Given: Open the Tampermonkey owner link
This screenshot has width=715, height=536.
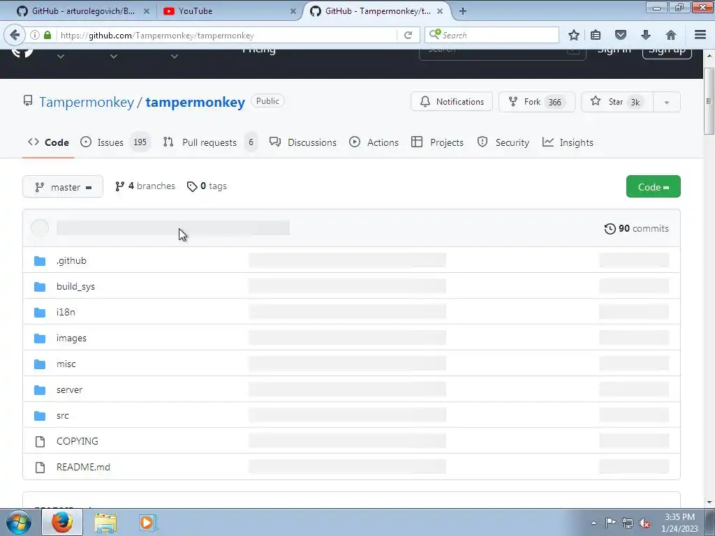Looking at the screenshot, I should click(87, 102).
